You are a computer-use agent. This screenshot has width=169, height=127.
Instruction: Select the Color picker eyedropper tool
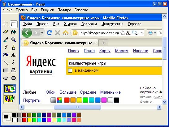tap(6, 40)
